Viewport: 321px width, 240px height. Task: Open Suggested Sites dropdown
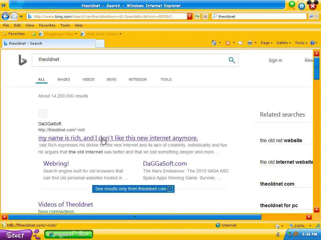pyautogui.click(x=58, y=34)
